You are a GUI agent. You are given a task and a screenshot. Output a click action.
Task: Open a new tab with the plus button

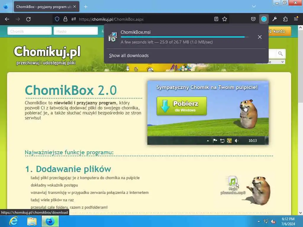86,7
